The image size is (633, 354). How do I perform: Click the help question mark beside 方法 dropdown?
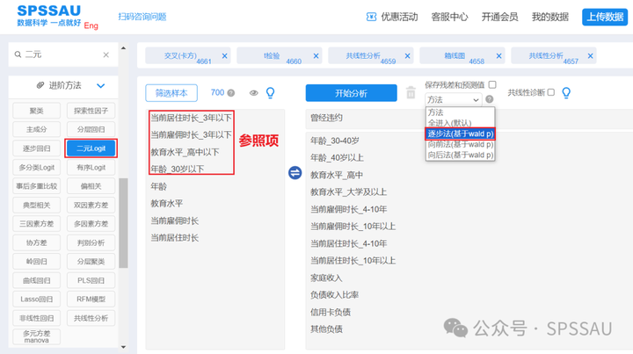pyautogui.click(x=490, y=99)
